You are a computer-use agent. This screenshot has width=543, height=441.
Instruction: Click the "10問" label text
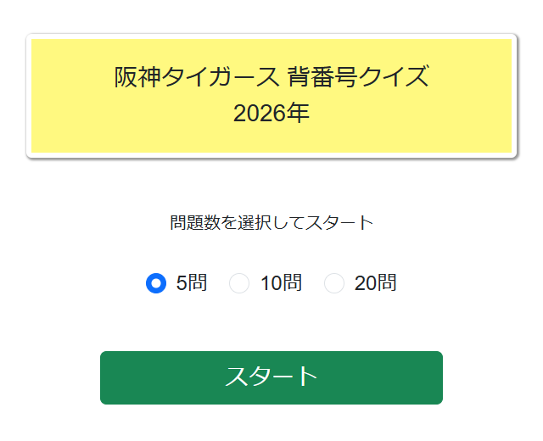coord(281,283)
